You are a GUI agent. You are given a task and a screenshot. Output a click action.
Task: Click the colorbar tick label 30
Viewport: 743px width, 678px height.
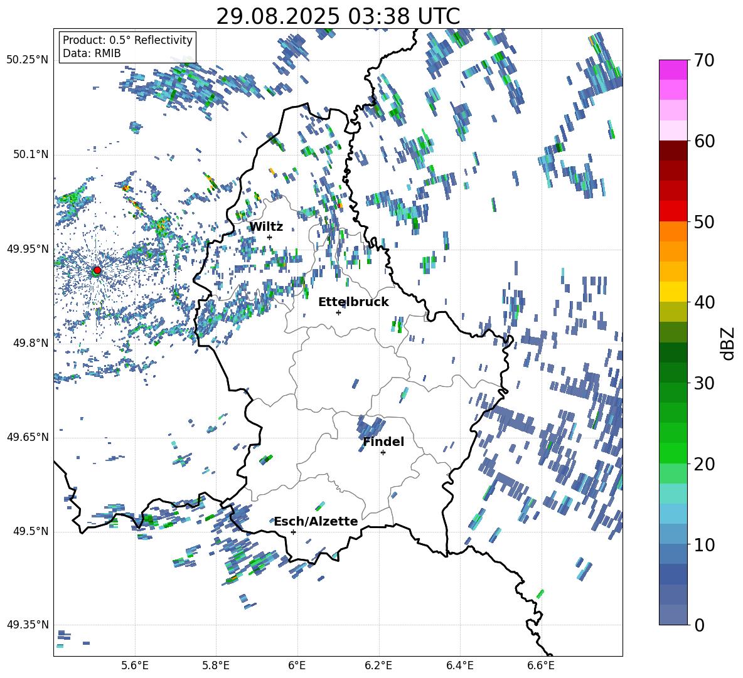(704, 383)
